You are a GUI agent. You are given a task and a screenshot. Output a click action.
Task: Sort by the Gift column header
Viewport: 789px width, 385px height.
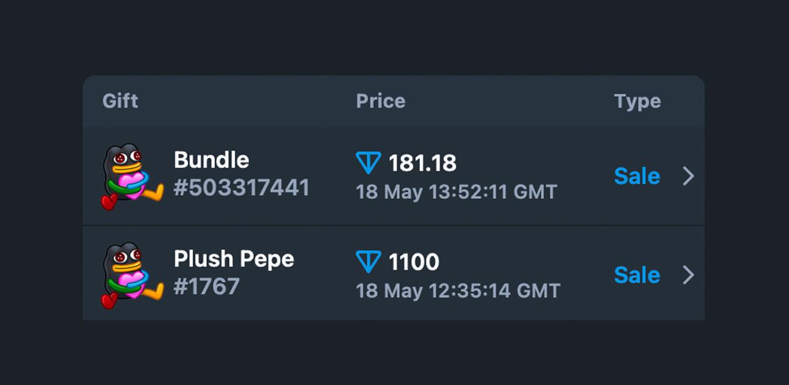(120, 101)
